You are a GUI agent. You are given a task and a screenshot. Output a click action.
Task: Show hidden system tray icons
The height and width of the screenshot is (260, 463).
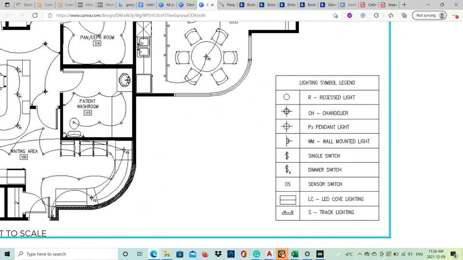pos(360,254)
